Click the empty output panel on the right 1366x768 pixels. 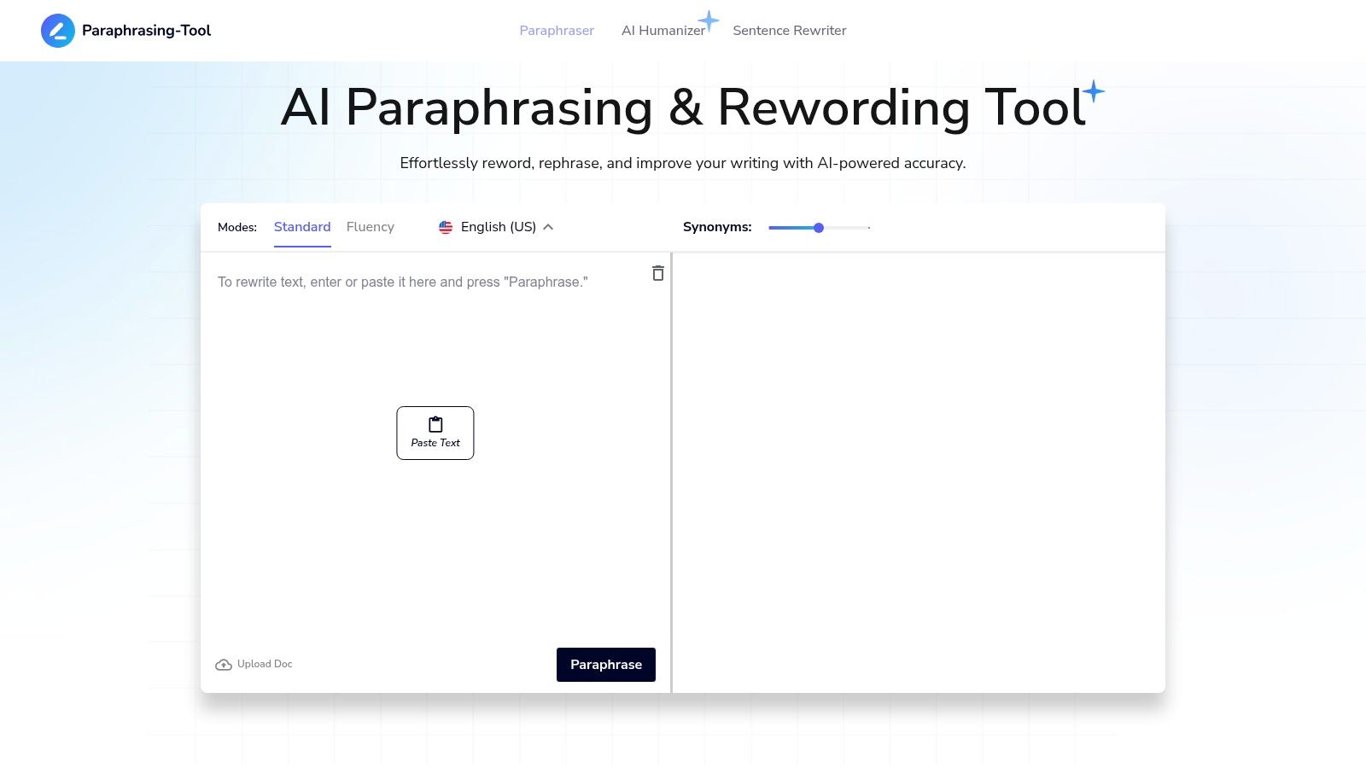coord(919,473)
